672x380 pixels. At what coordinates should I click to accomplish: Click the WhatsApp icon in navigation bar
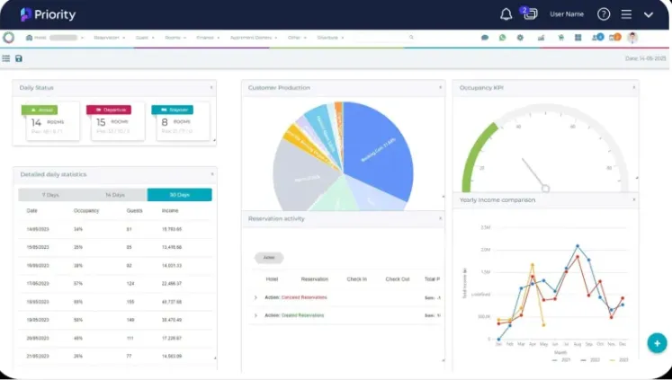coord(502,38)
